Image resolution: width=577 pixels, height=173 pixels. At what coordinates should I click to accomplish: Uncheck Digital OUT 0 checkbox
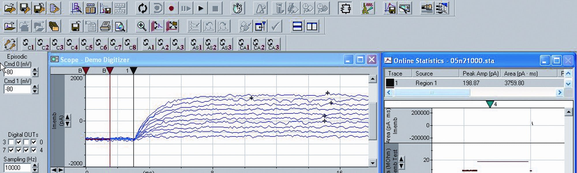(x=34, y=142)
